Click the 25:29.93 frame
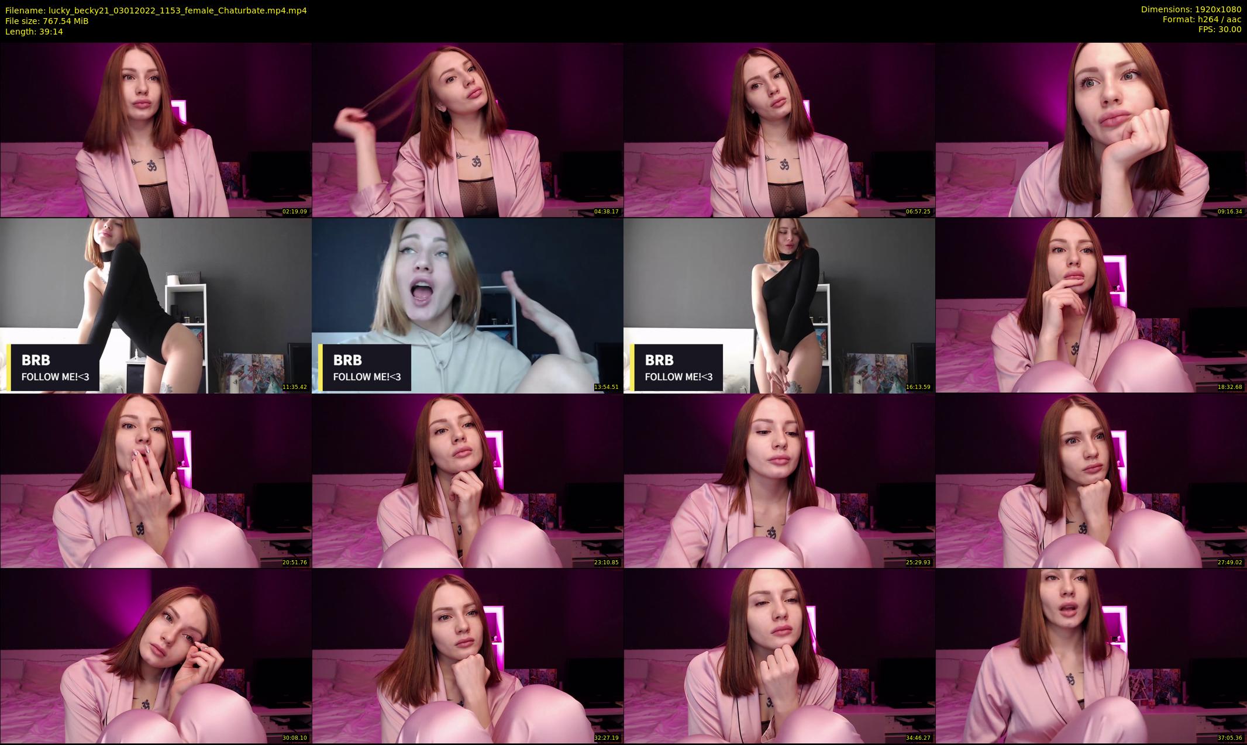 779,480
